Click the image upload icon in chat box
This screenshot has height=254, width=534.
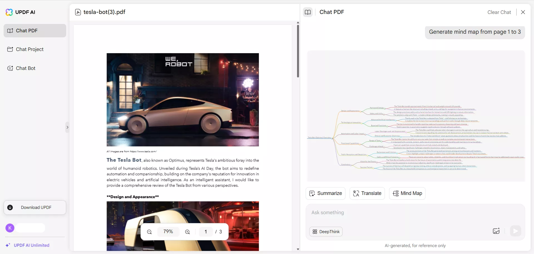(x=496, y=231)
